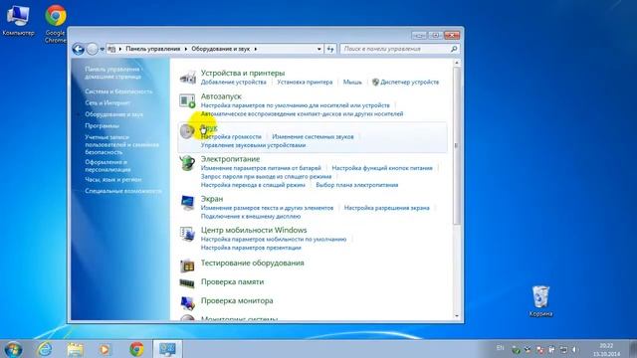Click the scrollbar up arrow
637x358 pixels.
click(x=457, y=63)
